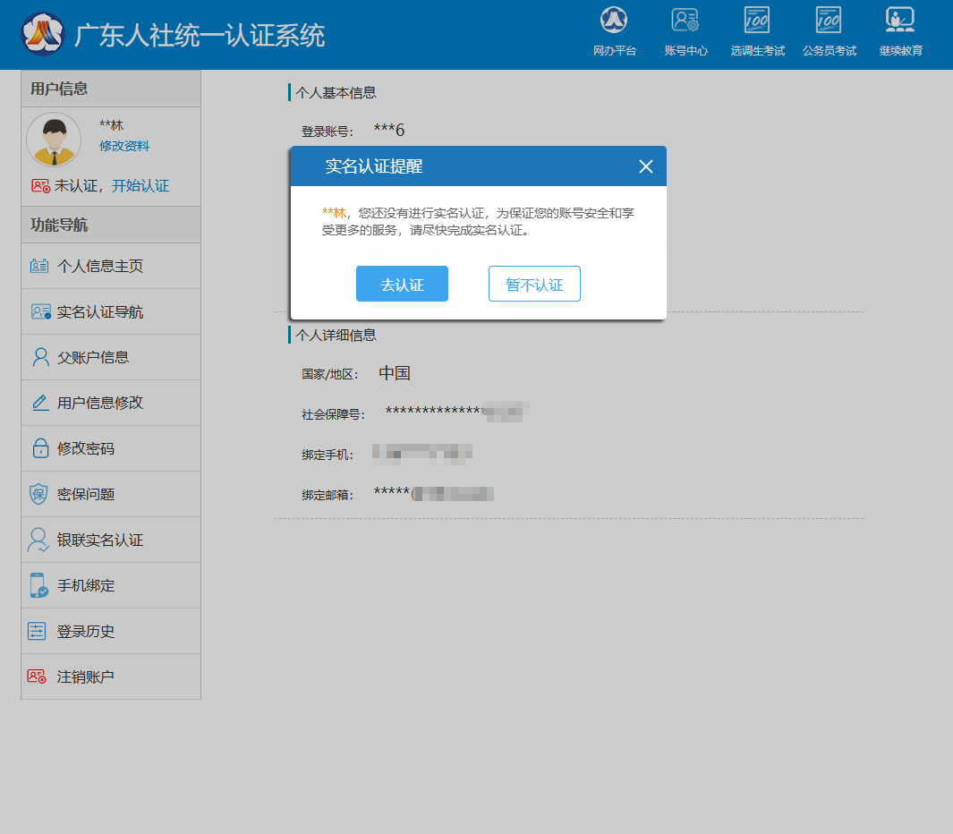Viewport: 953px width, 834px height.
Task: Click the 账号中心 header icon
Action: (x=685, y=21)
